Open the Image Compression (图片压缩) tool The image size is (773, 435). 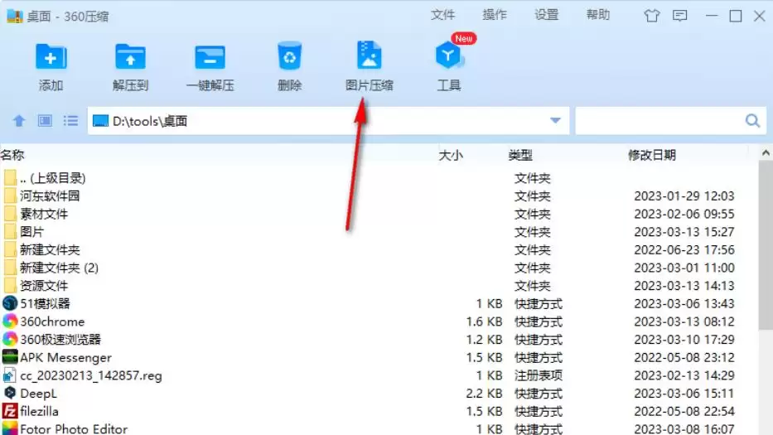[x=370, y=55]
